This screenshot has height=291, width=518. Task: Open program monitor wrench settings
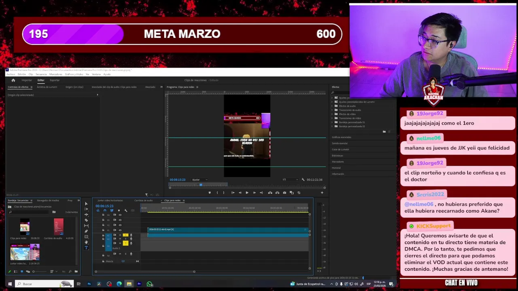(x=303, y=179)
